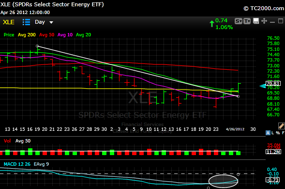Click the red Vol indicator label
The image size is (285, 189).
pos(7,141)
